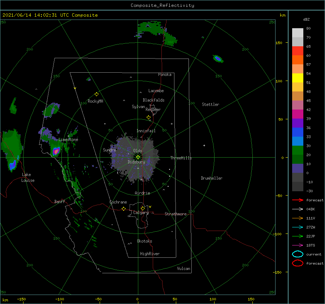
Task: Click the cyan current ellipse icon
Action: [298, 254]
